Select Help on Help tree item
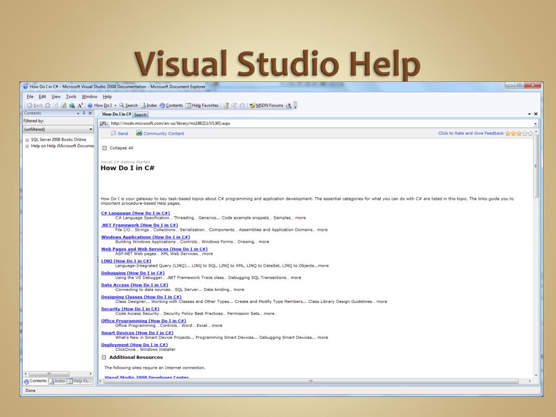Viewport: 556px width, 417px height. [x=62, y=146]
